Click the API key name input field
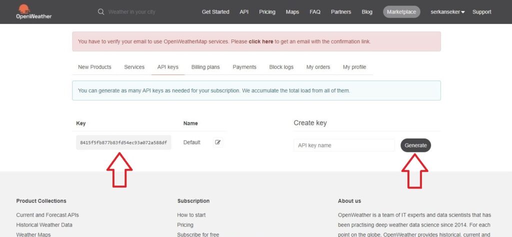 (x=344, y=145)
